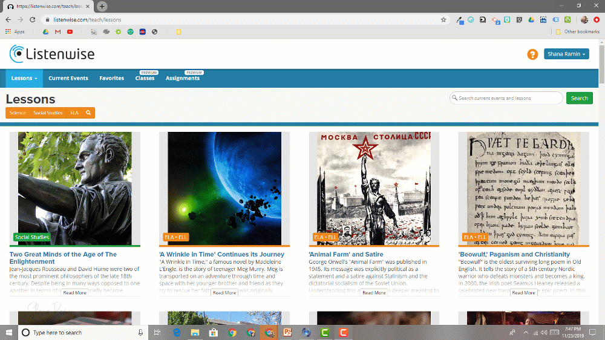The width and height of the screenshot is (605, 340).
Task: Open the Apps grid in bookmarks bar
Action: tap(15, 31)
